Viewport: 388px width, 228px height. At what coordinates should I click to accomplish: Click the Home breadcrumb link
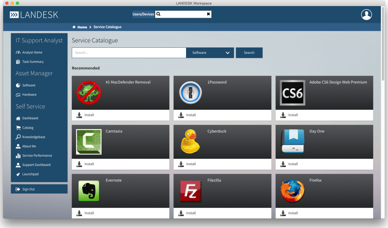point(82,27)
